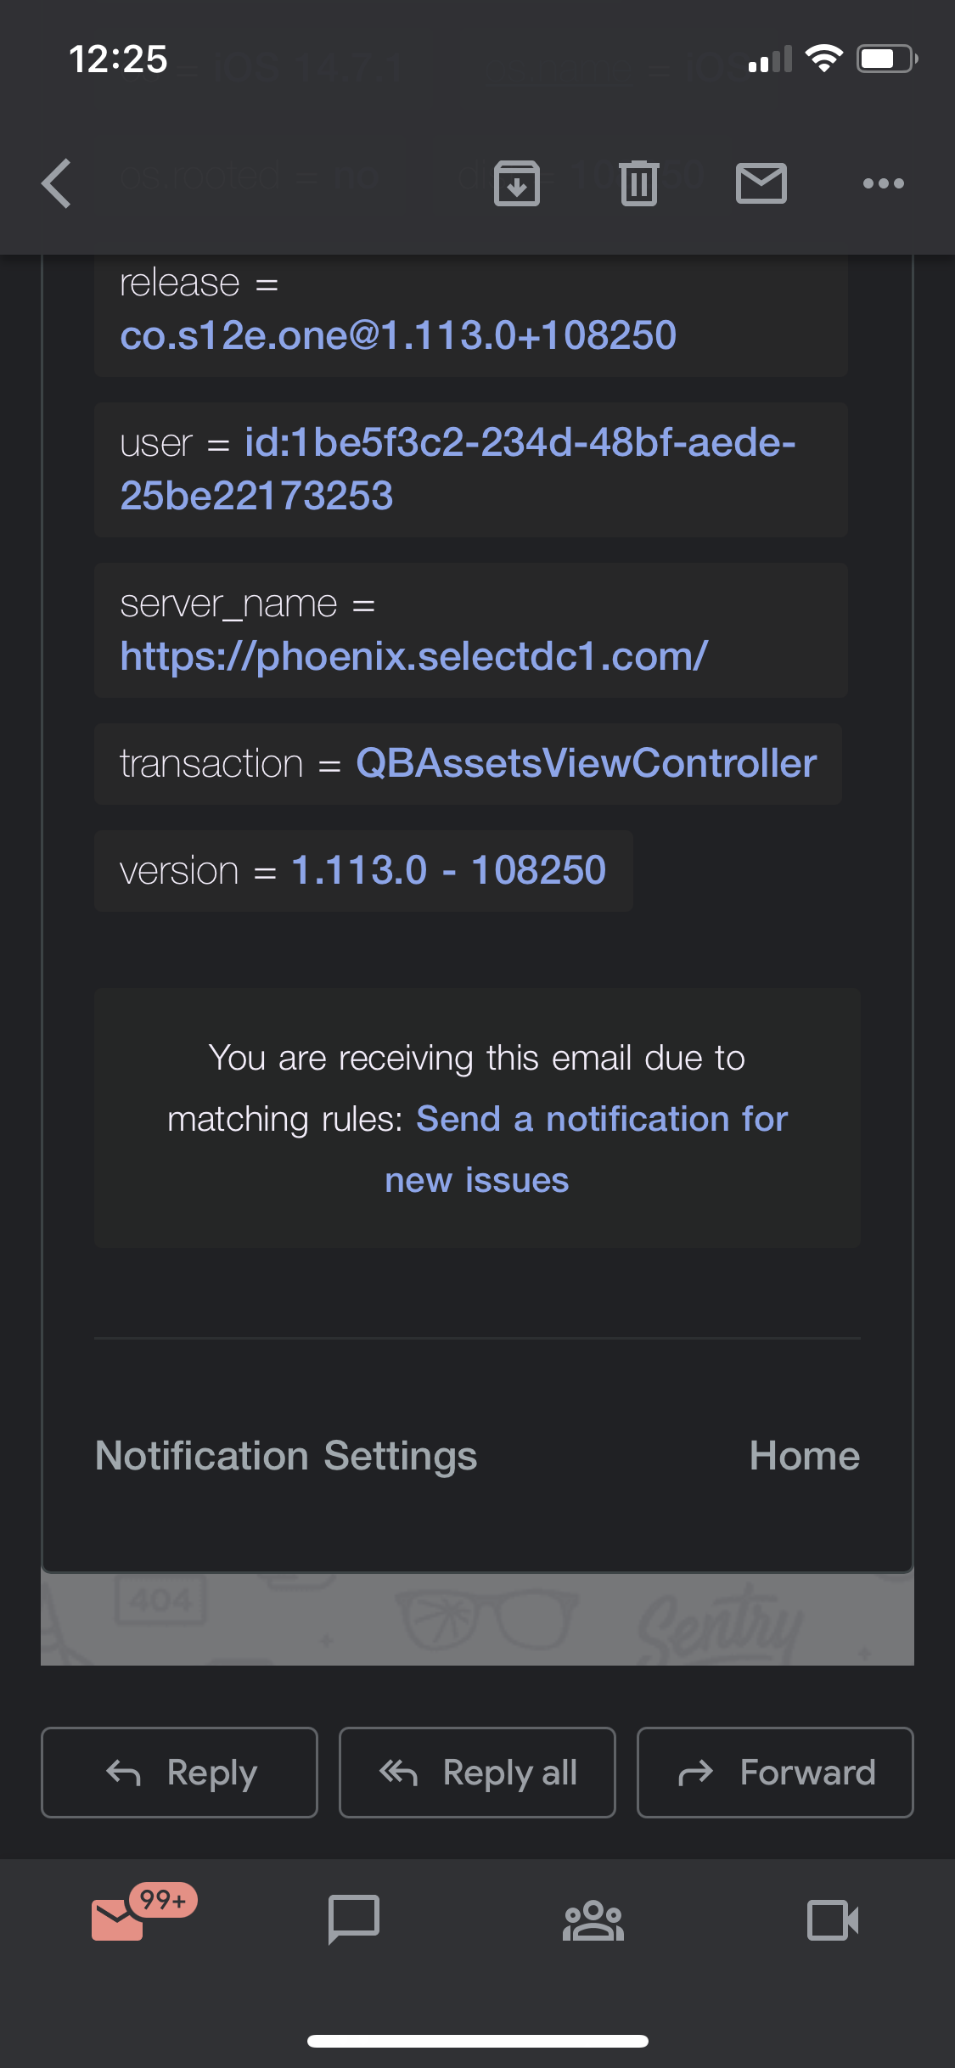
Task: Open the phoenix.selectdc1.com server link
Action: click(413, 656)
